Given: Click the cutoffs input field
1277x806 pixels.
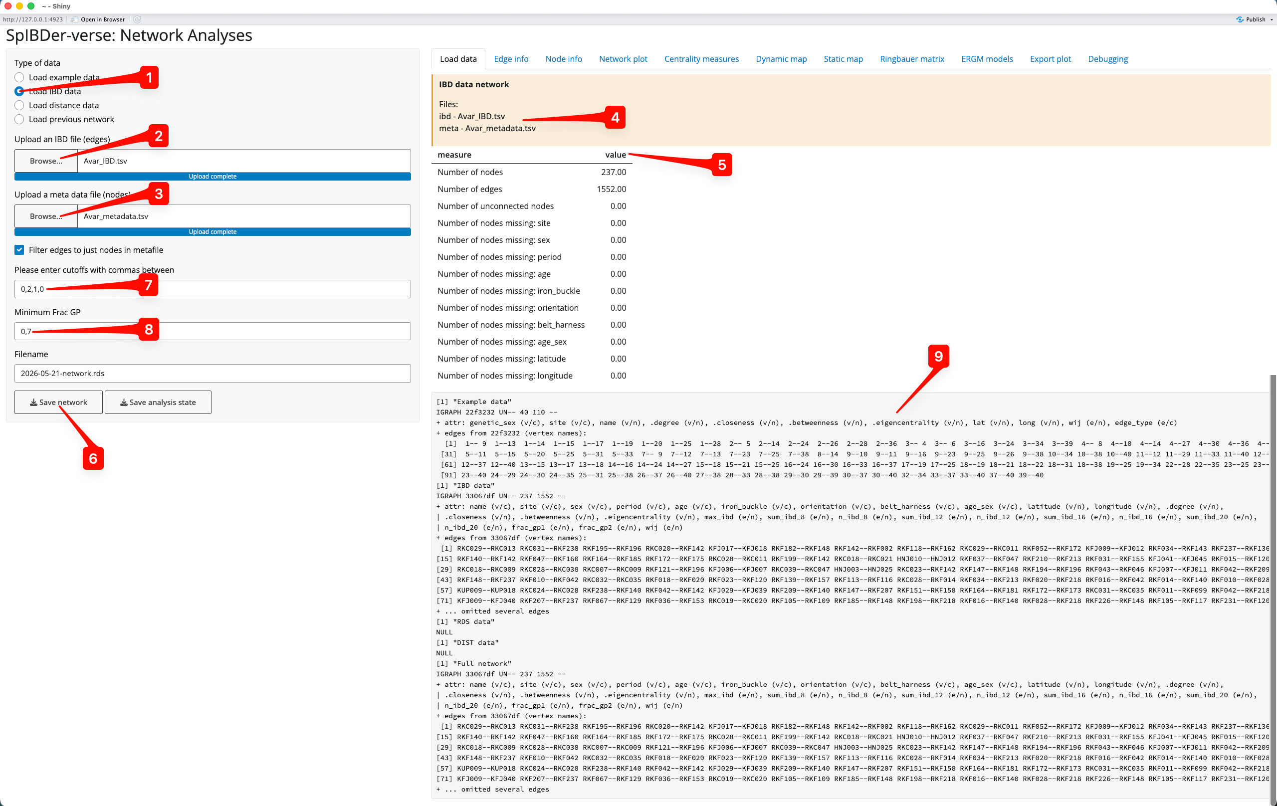Looking at the screenshot, I should [x=212, y=289].
